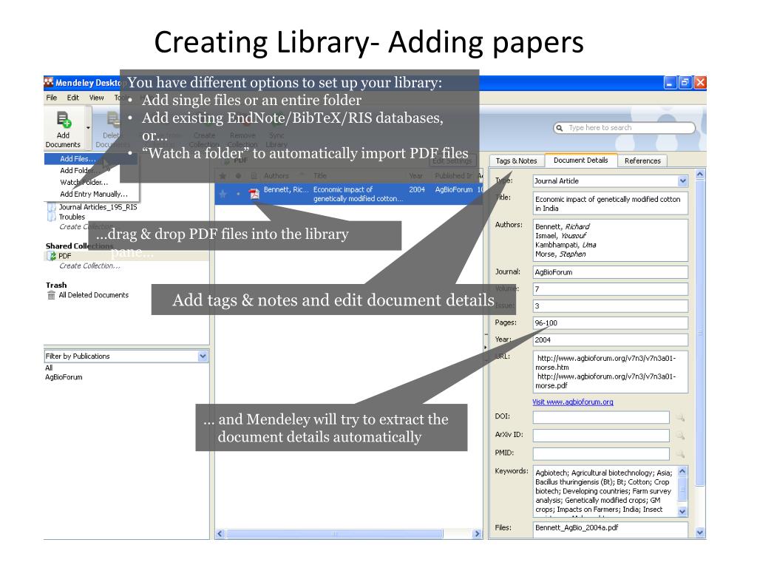Viewport: 757px width, 568px height.
Task: Select Add Entry Manually… menu entry
Action: click(x=94, y=194)
